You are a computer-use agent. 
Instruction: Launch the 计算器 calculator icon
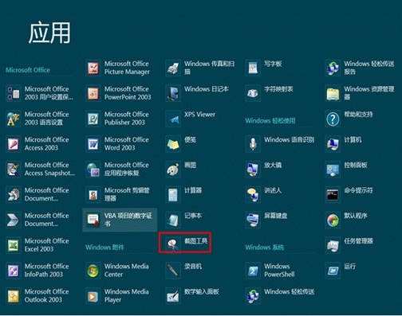pyautogui.click(x=173, y=195)
